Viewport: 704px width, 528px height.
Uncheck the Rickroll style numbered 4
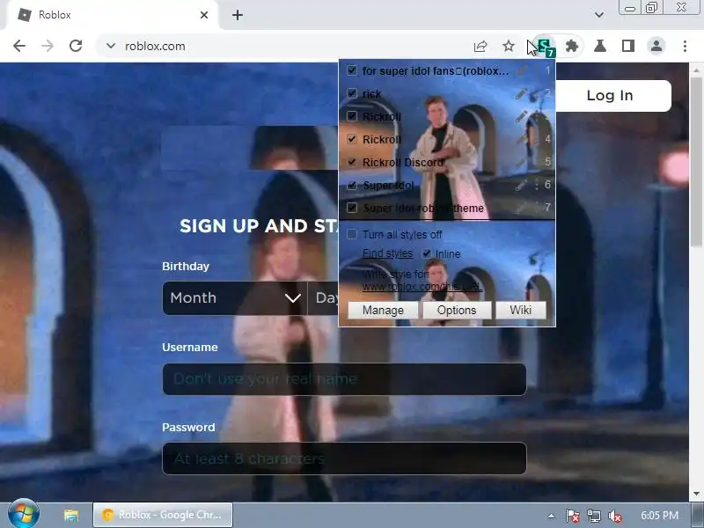point(352,139)
